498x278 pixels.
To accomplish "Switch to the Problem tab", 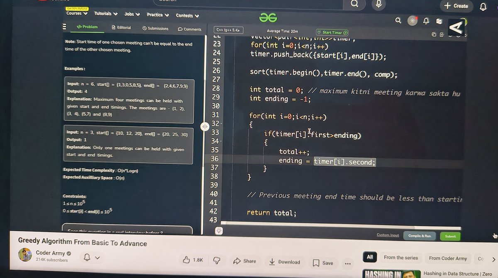I will coord(87,27).
